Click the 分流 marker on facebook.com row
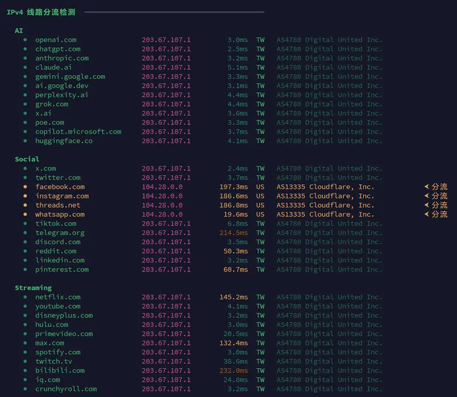 point(436,187)
